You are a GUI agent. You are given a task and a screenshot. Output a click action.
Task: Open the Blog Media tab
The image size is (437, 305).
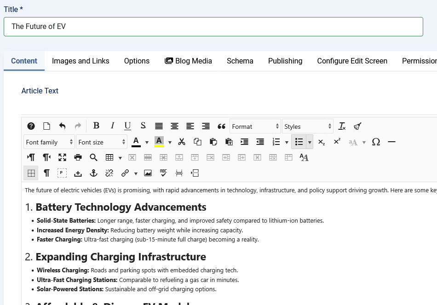188,61
